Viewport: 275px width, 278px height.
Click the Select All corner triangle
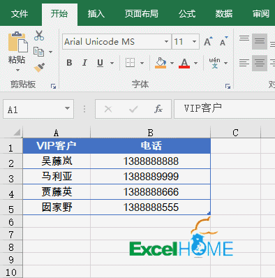pos(17,133)
